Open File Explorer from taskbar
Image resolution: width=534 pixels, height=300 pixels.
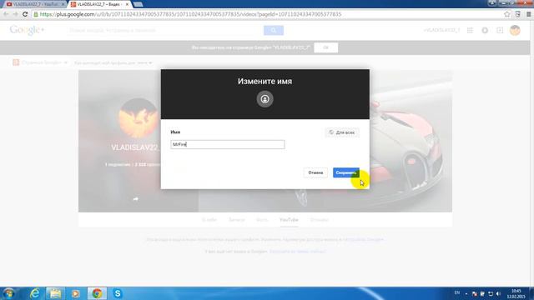55,293
